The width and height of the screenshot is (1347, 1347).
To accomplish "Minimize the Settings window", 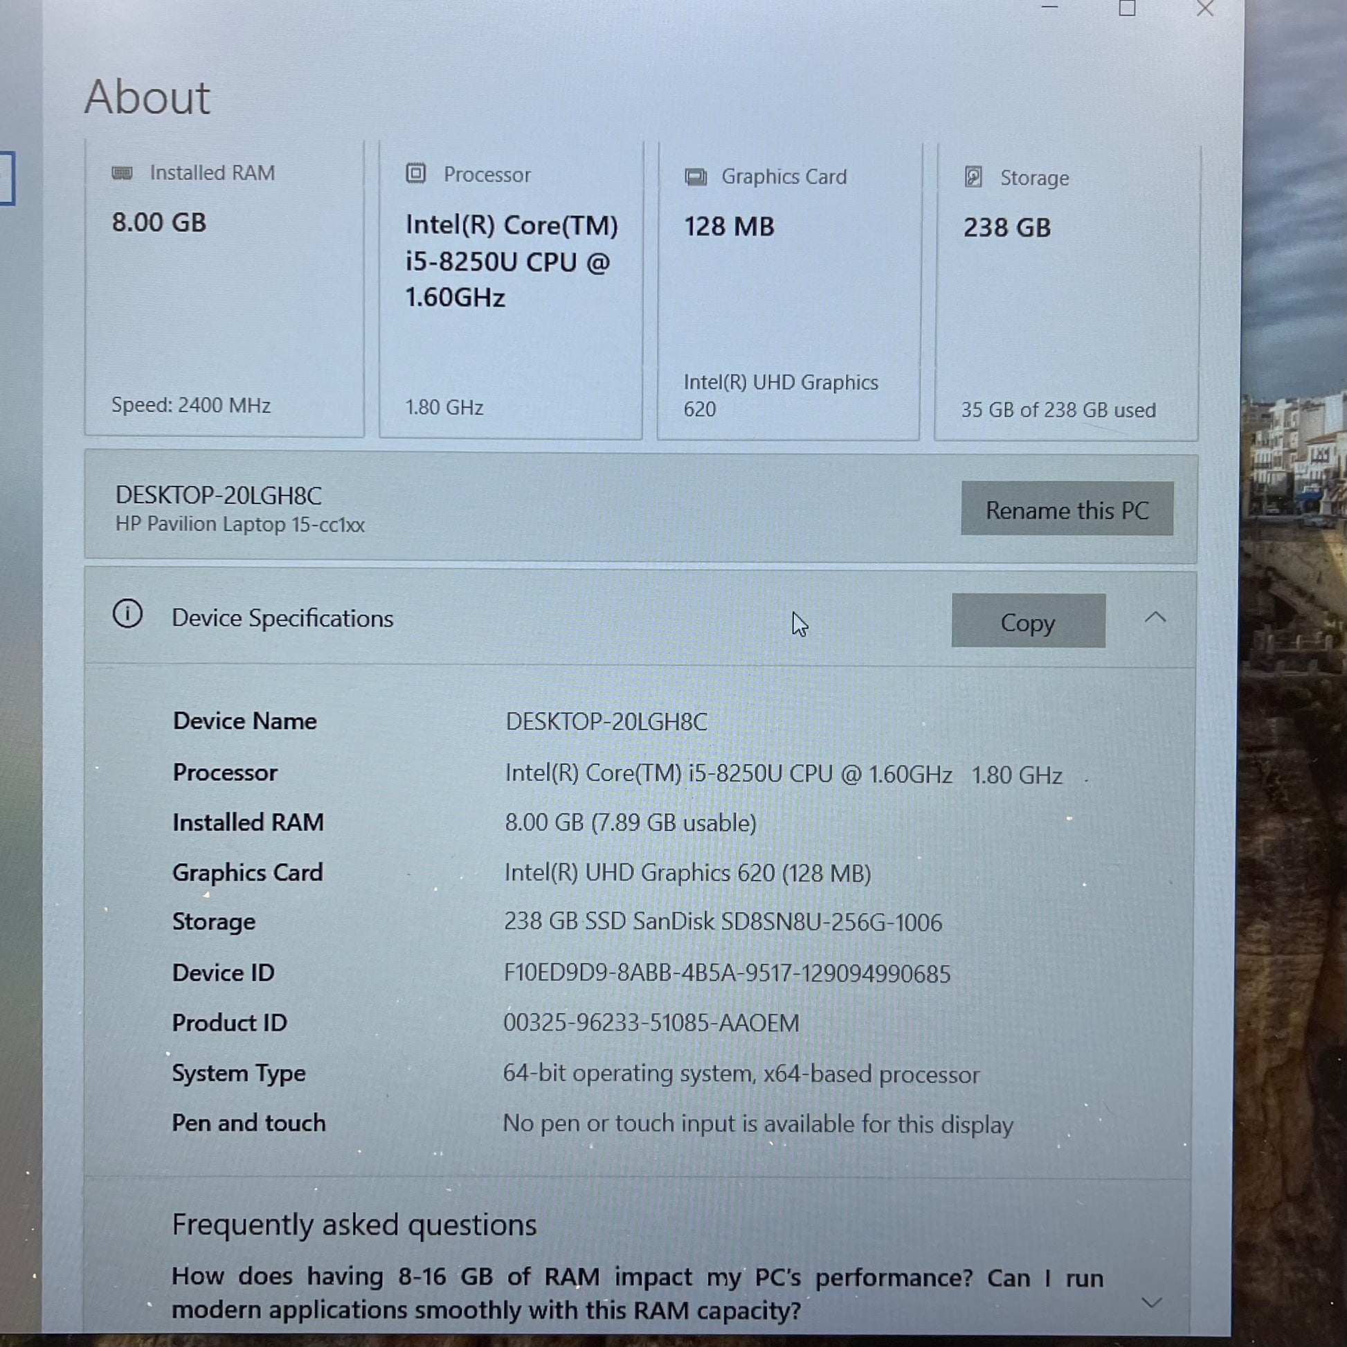I will click(1050, 8).
